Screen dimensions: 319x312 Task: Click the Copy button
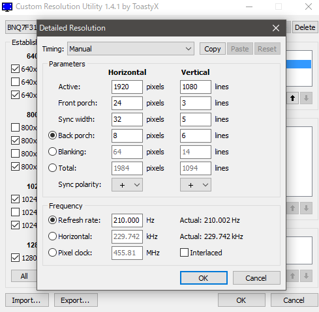pos(213,49)
